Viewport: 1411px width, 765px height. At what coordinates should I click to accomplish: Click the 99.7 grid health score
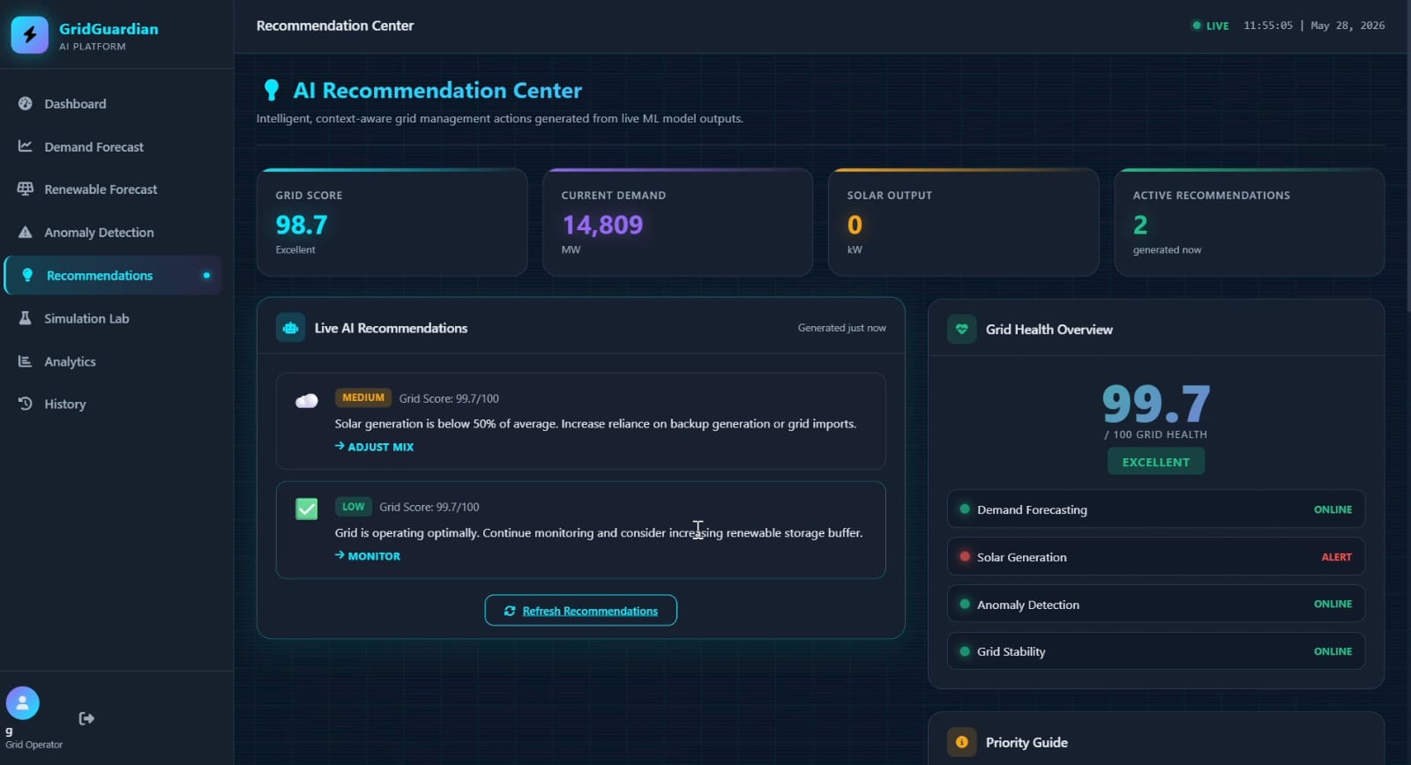1156,404
